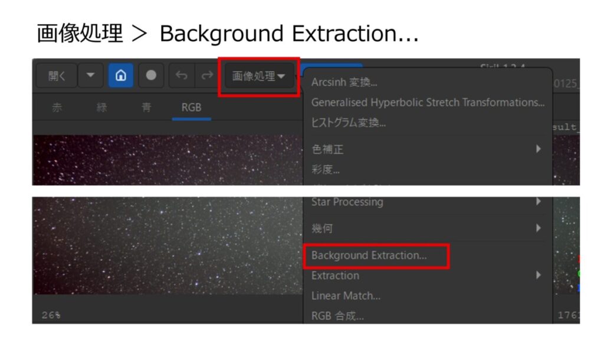
Task: Open the dropdown arrow beside 開く
Action: click(x=90, y=76)
